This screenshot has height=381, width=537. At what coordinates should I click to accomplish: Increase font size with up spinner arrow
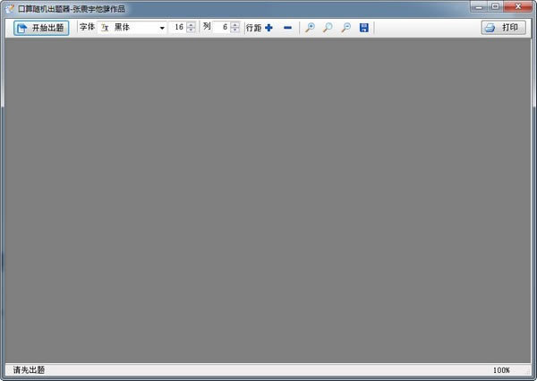tap(191, 24)
